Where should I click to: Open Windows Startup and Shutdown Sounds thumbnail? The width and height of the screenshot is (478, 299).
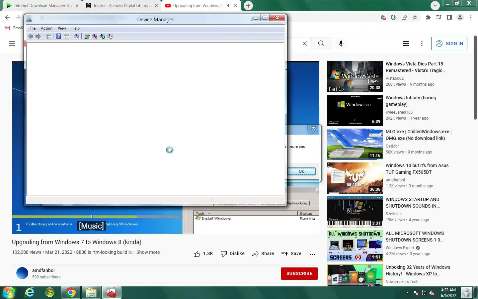coord(355,212)
